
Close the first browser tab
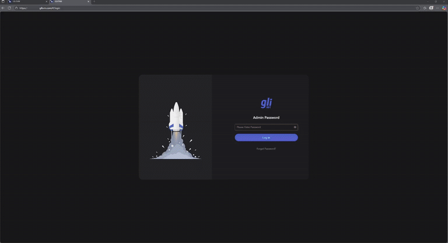(46, 2)
